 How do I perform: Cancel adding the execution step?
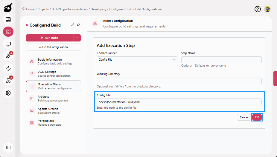(244, 117)
